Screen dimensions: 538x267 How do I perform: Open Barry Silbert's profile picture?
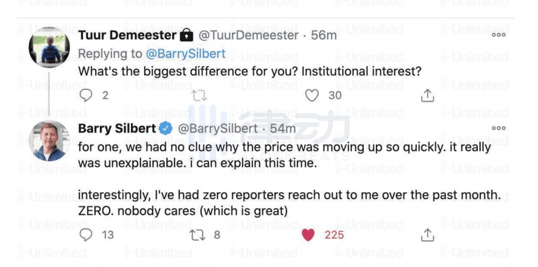coord(49,140)
